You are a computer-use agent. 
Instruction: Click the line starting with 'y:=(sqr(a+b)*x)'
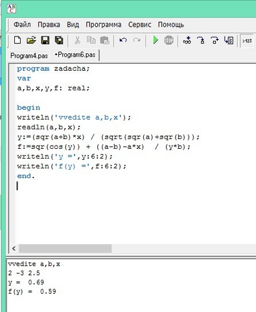pyautogui.click(x=108, y=137)
